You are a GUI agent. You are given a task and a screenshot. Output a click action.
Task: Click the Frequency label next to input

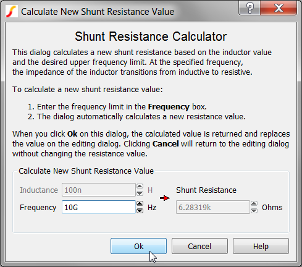38,208
